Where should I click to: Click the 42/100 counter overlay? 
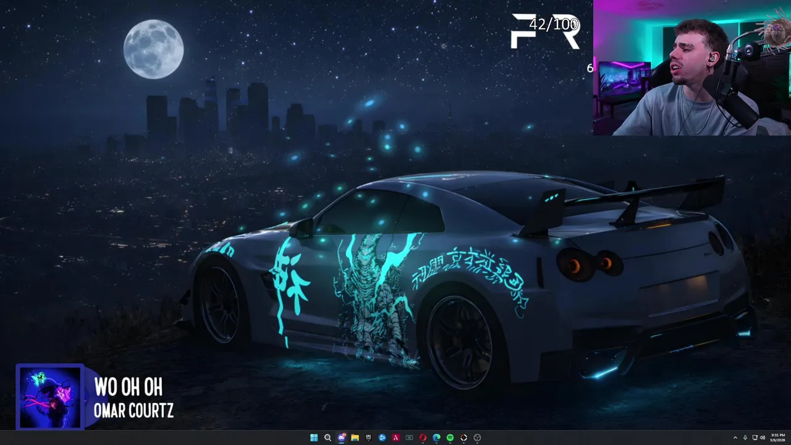click(554, 25)
